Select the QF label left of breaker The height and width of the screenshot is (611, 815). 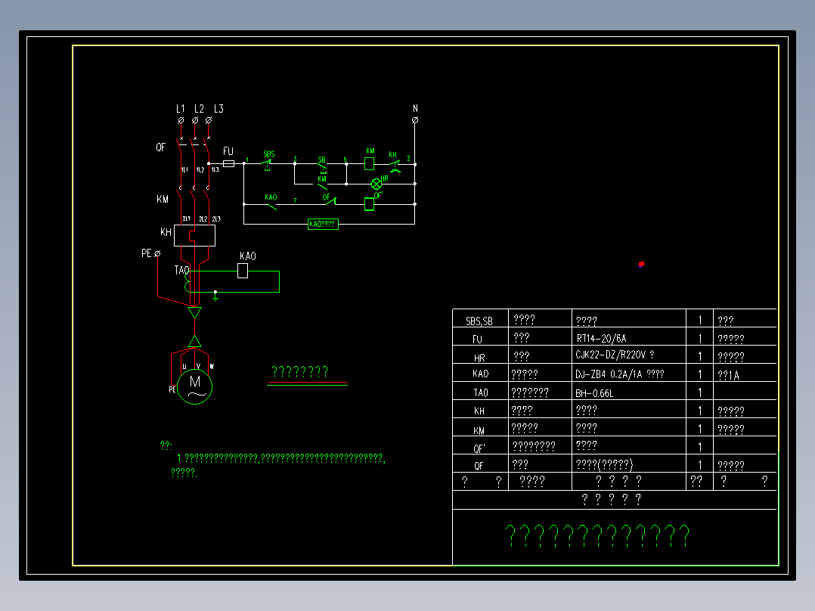click(x=160, y=147)
